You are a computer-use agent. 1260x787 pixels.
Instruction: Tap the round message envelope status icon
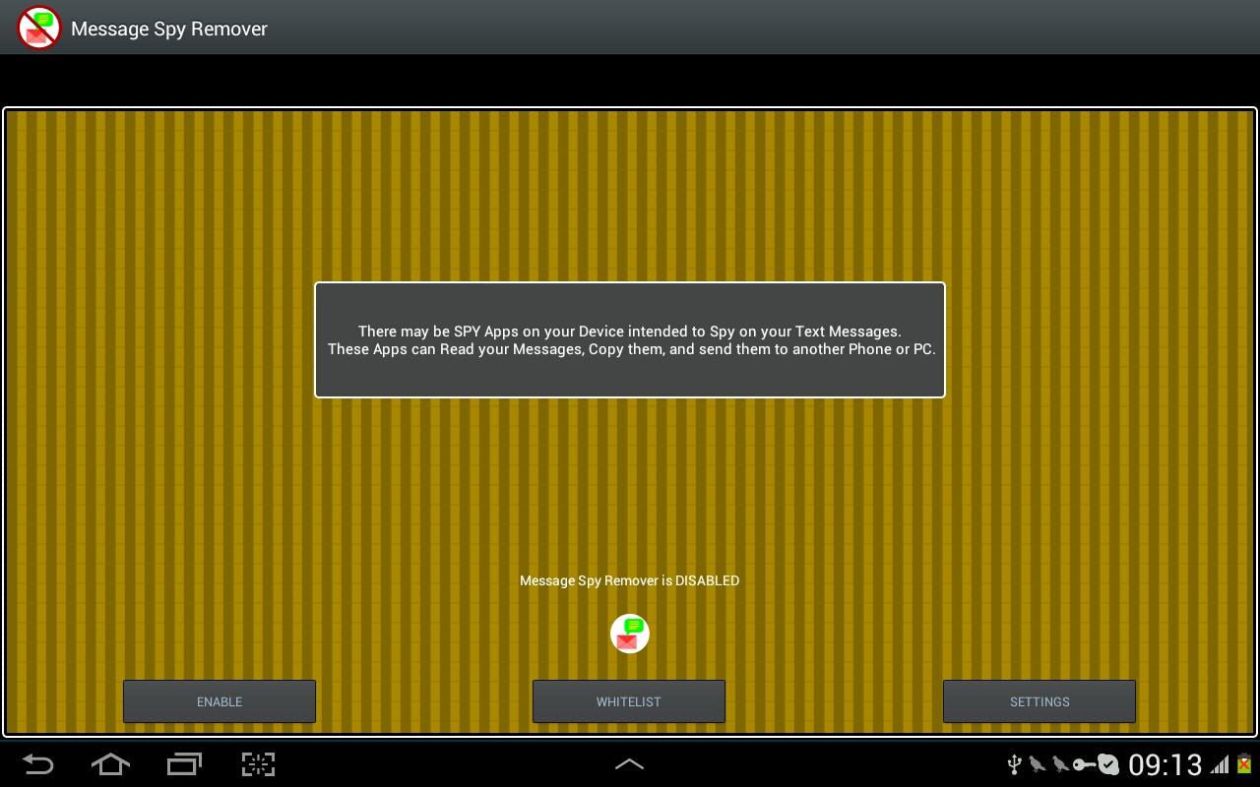630,634
